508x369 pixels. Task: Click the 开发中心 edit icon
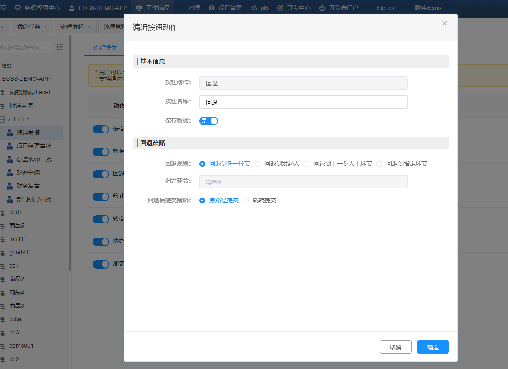[280, 8]
